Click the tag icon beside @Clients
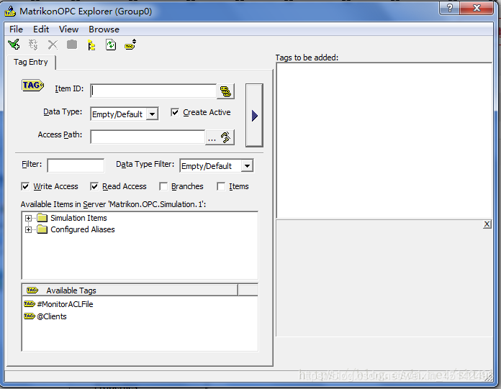This screenshot has width=501, height=389. 30,316
